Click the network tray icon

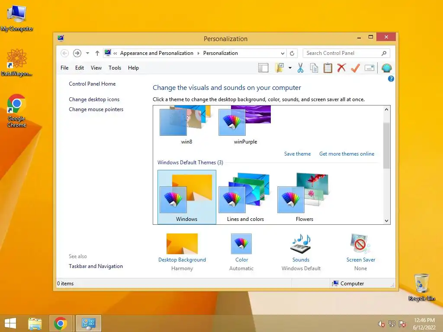coord(392,324)
